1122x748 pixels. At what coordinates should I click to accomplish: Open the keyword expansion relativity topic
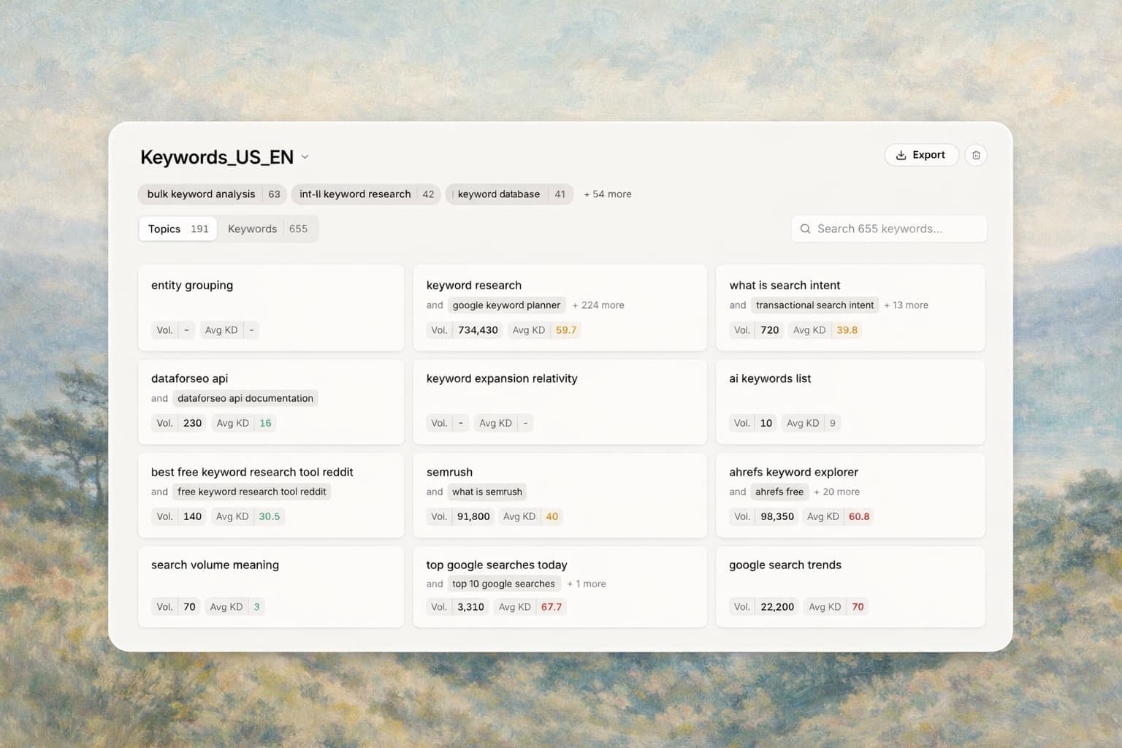point(502,378)
